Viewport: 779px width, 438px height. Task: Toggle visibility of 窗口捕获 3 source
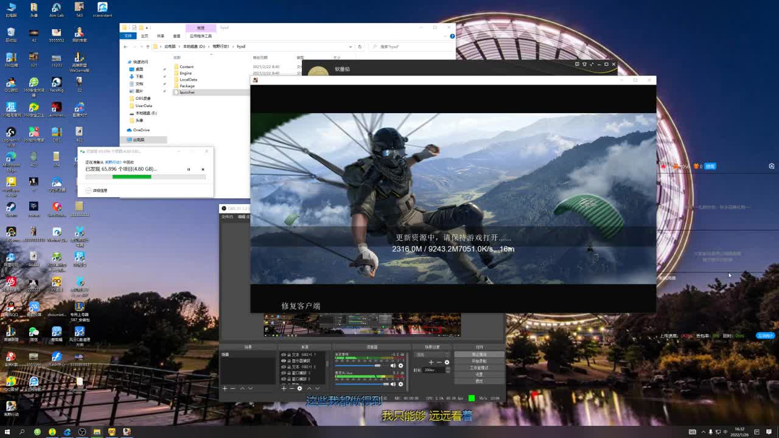[284, 373]
